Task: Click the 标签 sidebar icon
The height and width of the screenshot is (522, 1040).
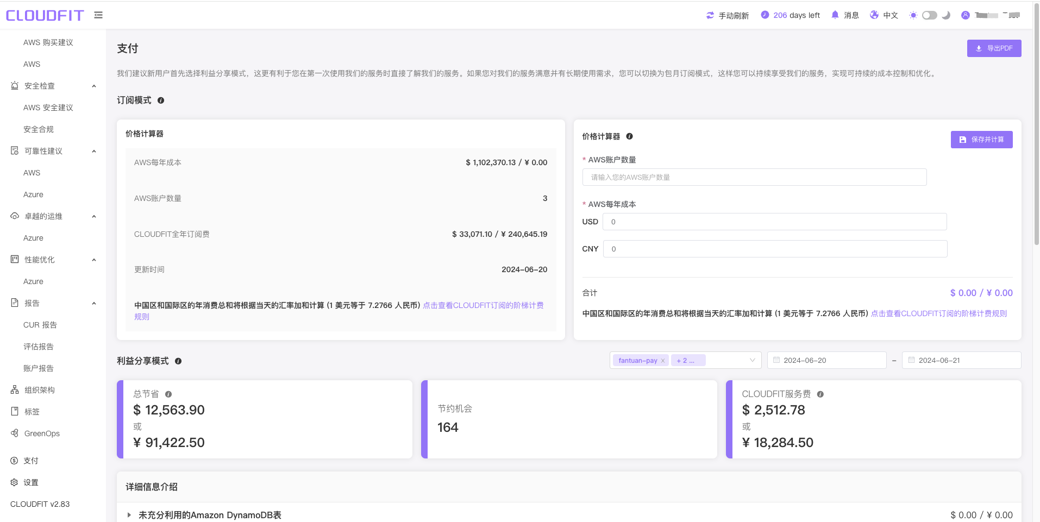Action: 15,412
